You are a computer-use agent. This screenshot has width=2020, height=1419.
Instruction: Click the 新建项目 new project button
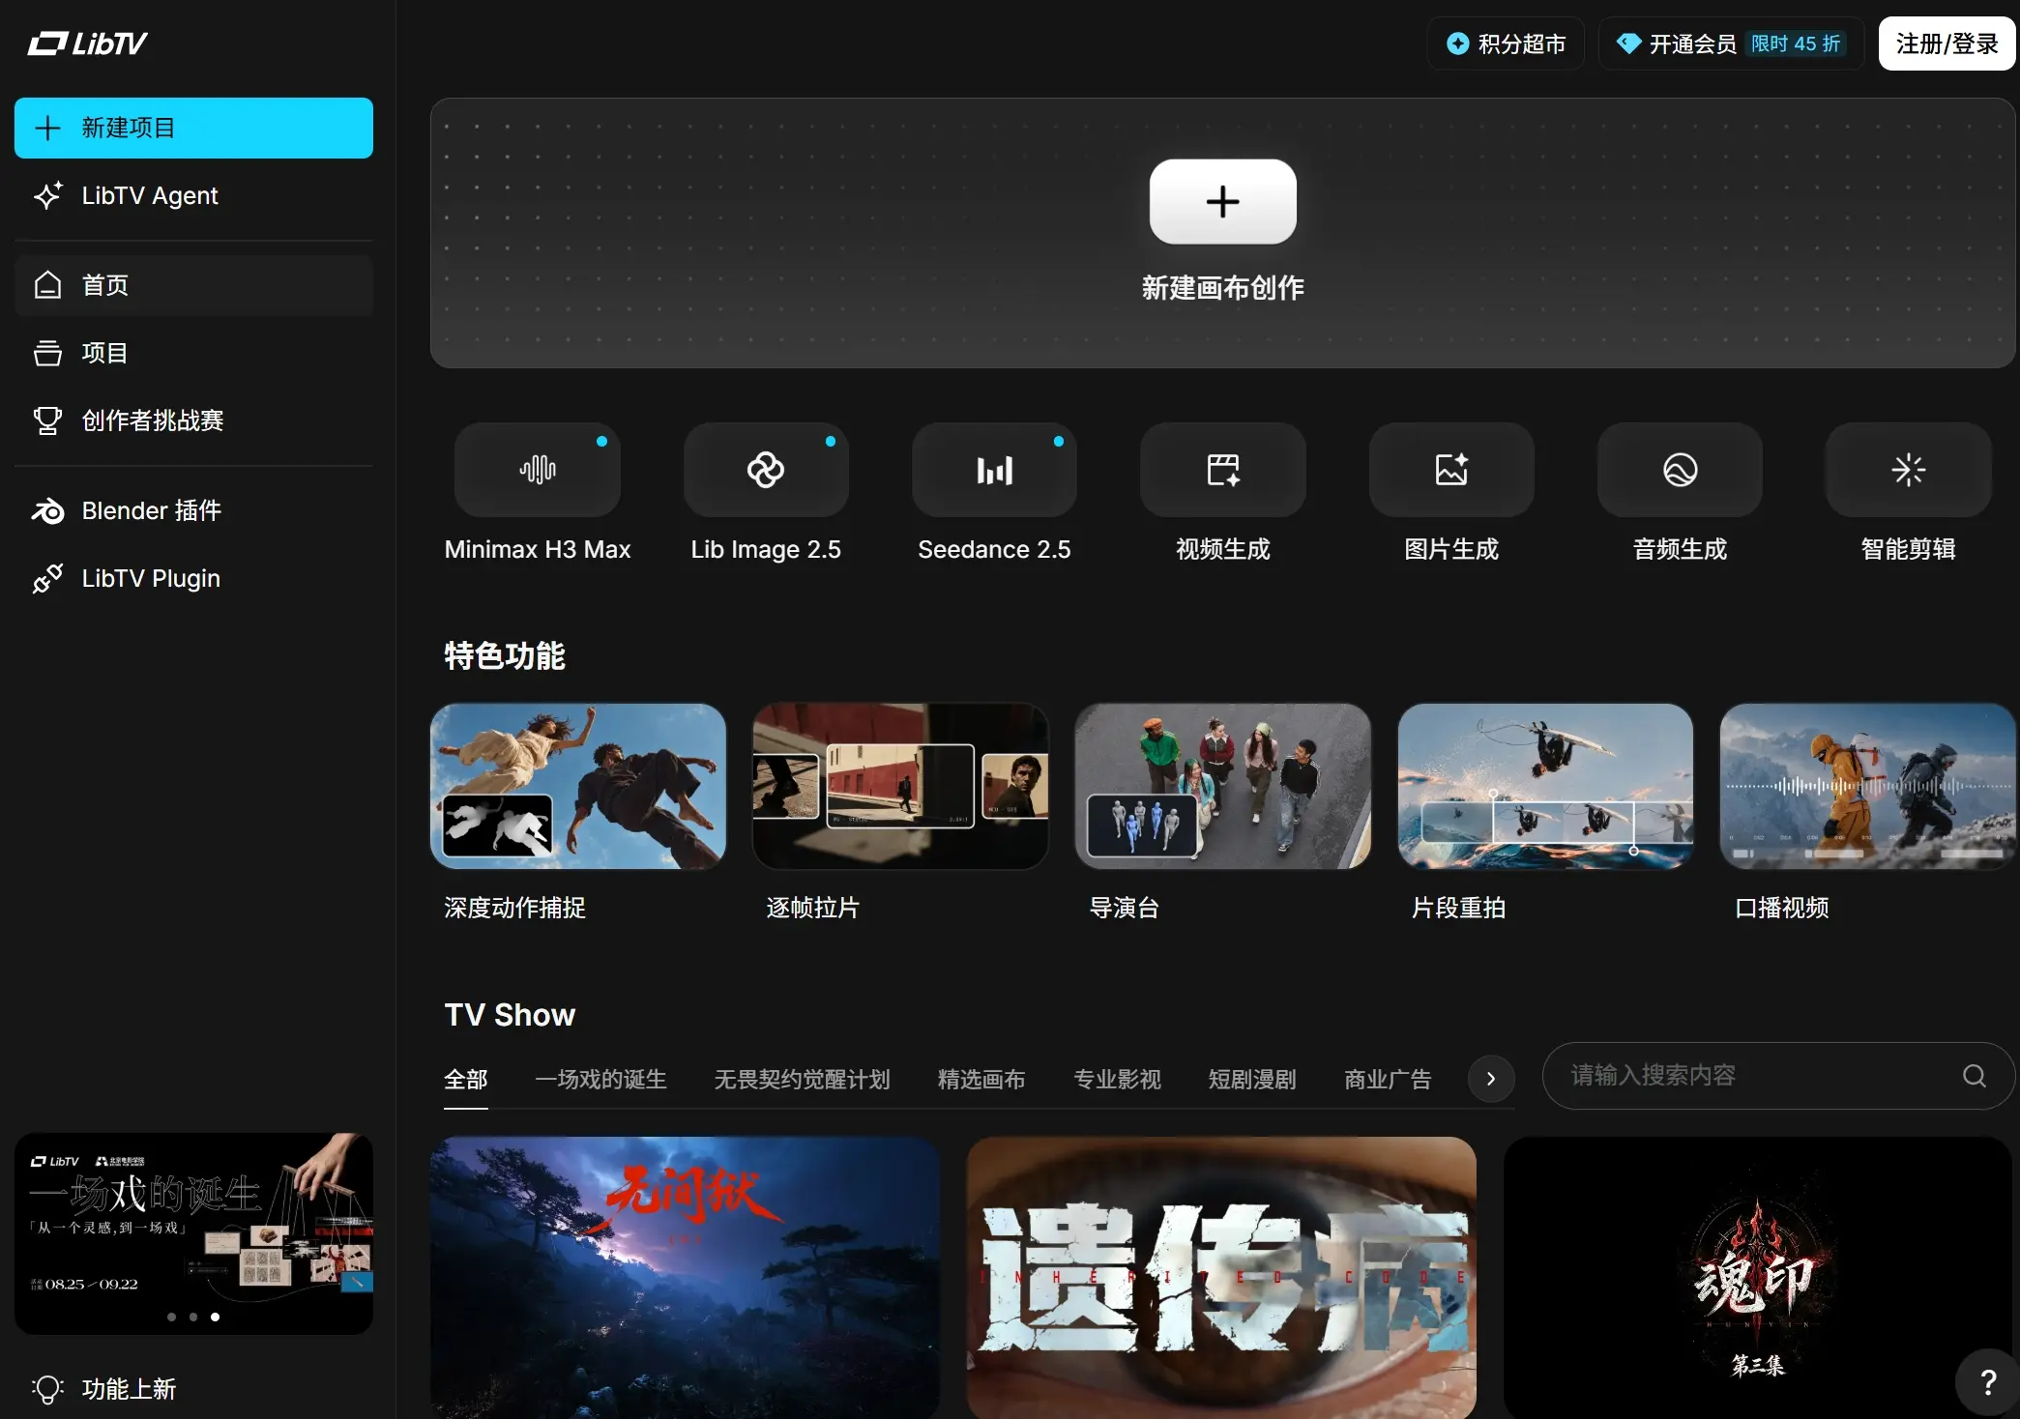pos(193,128)
